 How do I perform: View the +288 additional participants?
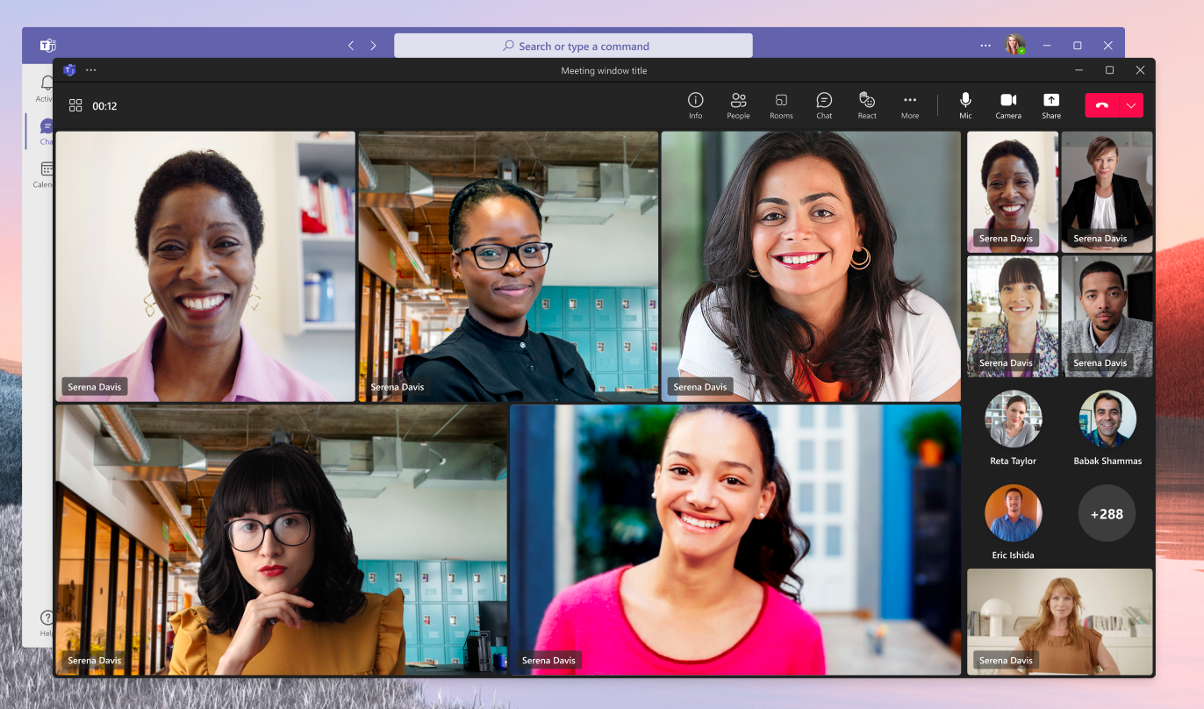coord(1107,513)
